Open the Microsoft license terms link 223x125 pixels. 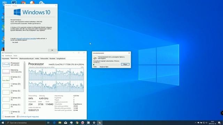26,39
